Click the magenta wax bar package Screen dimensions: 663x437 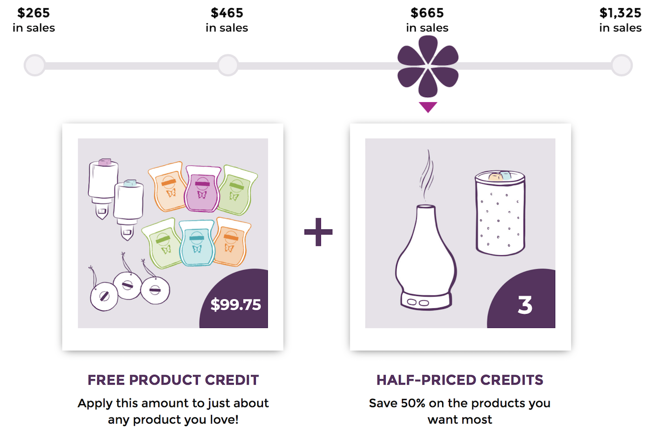pyautogui.click(x=203, y=189)
